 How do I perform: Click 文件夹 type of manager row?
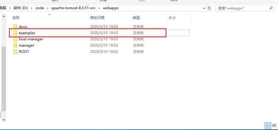coord(138,45)
